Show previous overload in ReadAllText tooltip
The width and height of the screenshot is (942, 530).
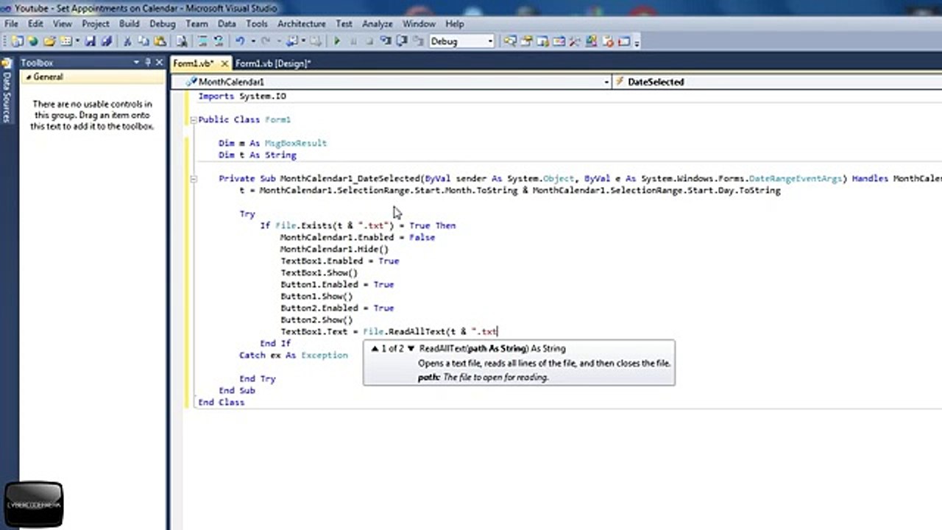[x=375, y=348]
